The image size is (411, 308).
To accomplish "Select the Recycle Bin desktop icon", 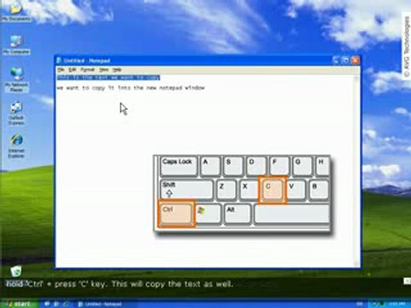I will (x=16, y=271).
